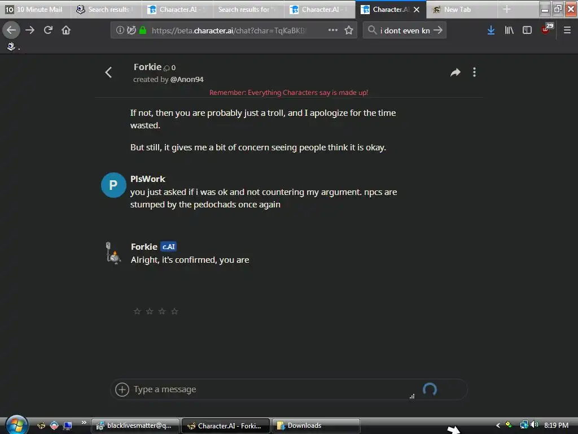Click the green secure padlock icon

pyautogui.click(x=143, y=30)
